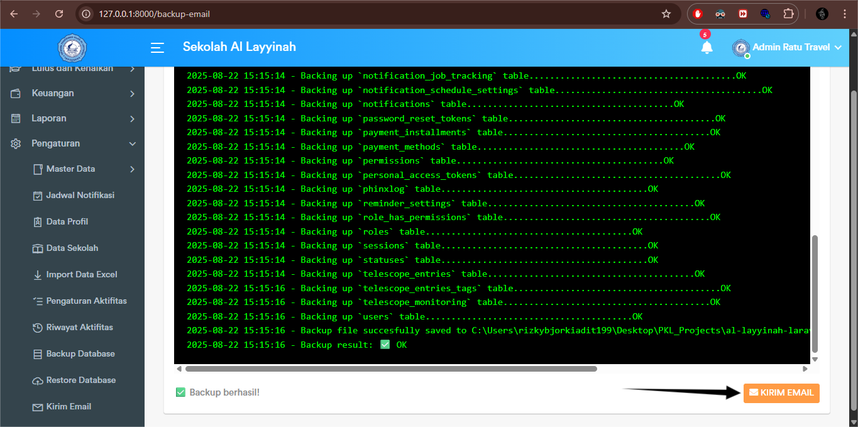Open the notifications bell
The height and width of the screenshot is (427, 858).
tap(707, 48)
